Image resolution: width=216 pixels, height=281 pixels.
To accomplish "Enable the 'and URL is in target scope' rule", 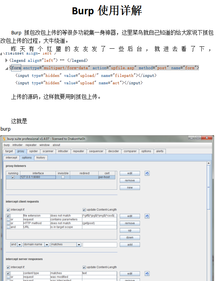I will [8, 227].
